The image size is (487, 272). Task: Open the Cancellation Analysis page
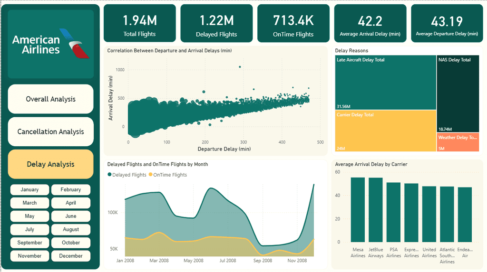click(50, 131)
